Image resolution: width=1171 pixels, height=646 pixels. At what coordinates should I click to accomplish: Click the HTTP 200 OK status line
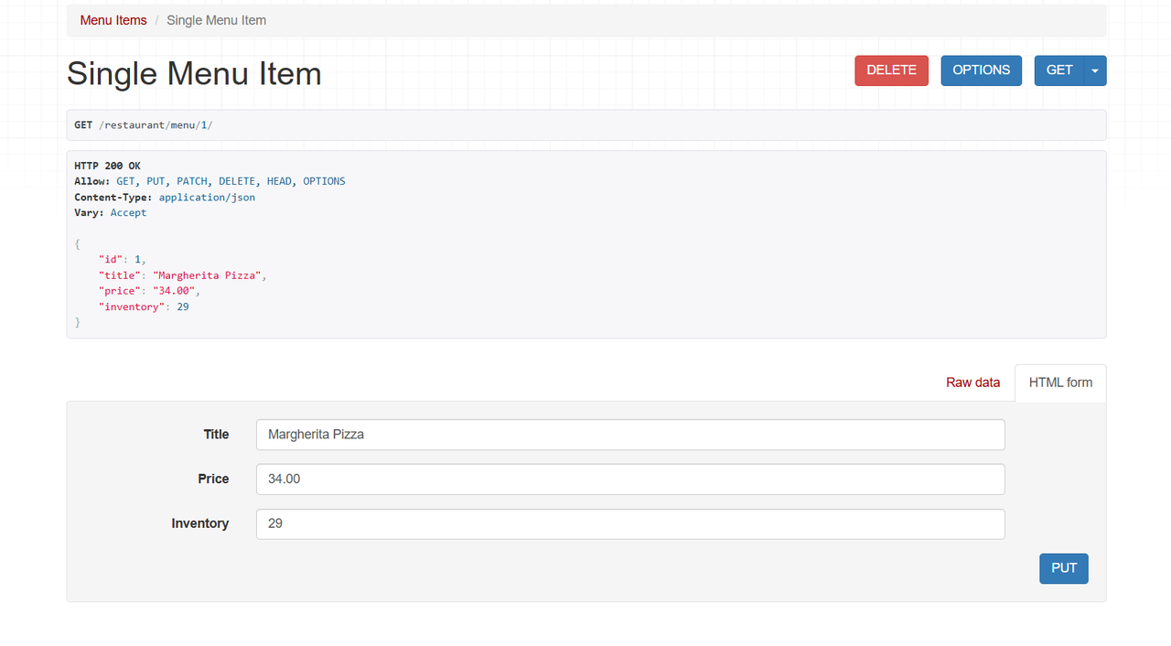click(108, 166)
